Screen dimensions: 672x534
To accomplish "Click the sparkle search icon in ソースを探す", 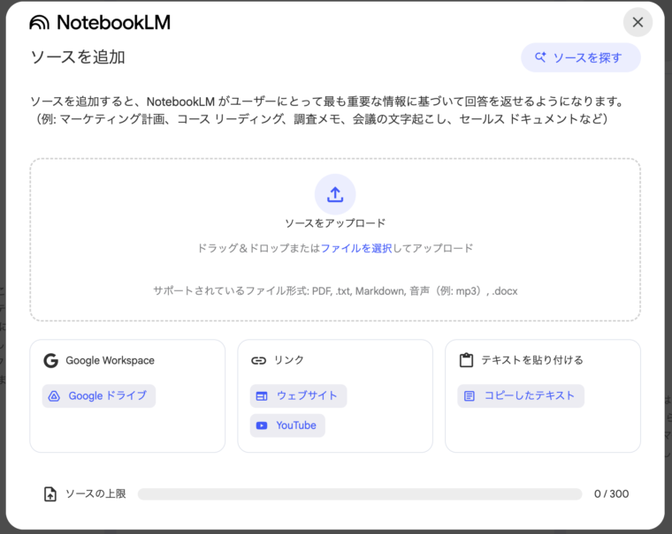I will coord(540,57).
